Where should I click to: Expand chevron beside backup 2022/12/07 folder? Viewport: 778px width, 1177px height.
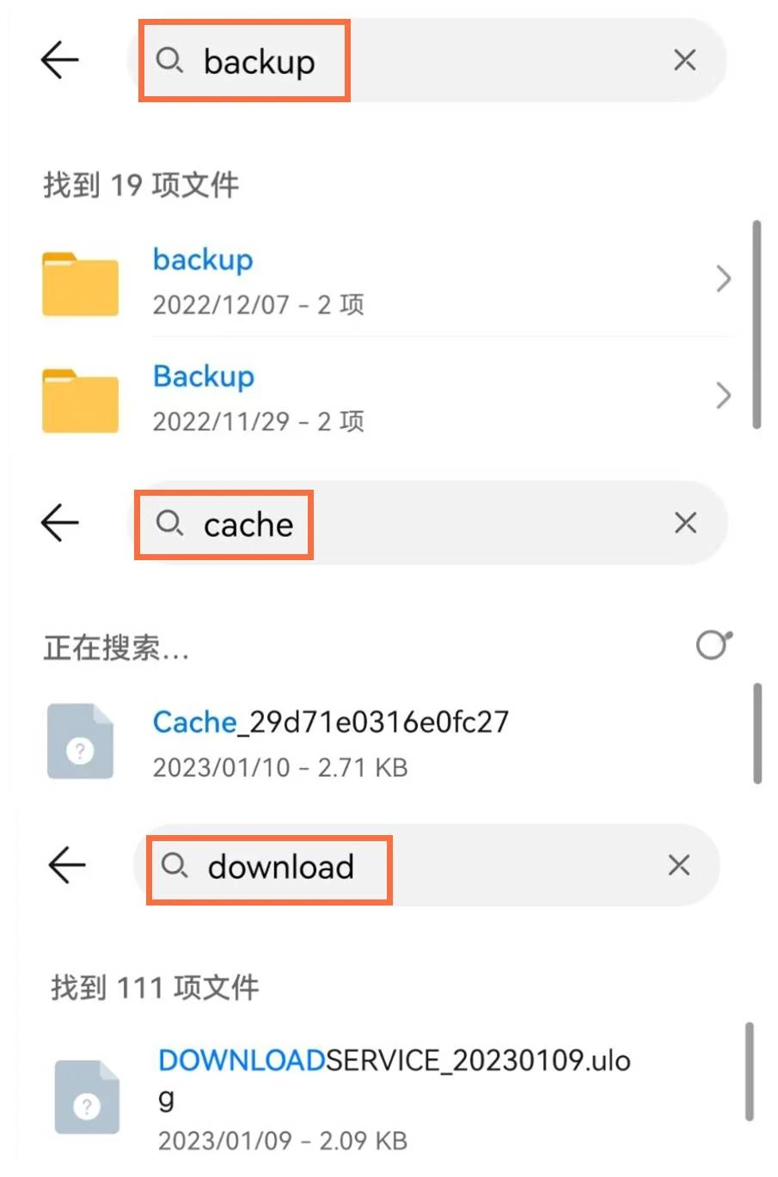tap(723, 279)
